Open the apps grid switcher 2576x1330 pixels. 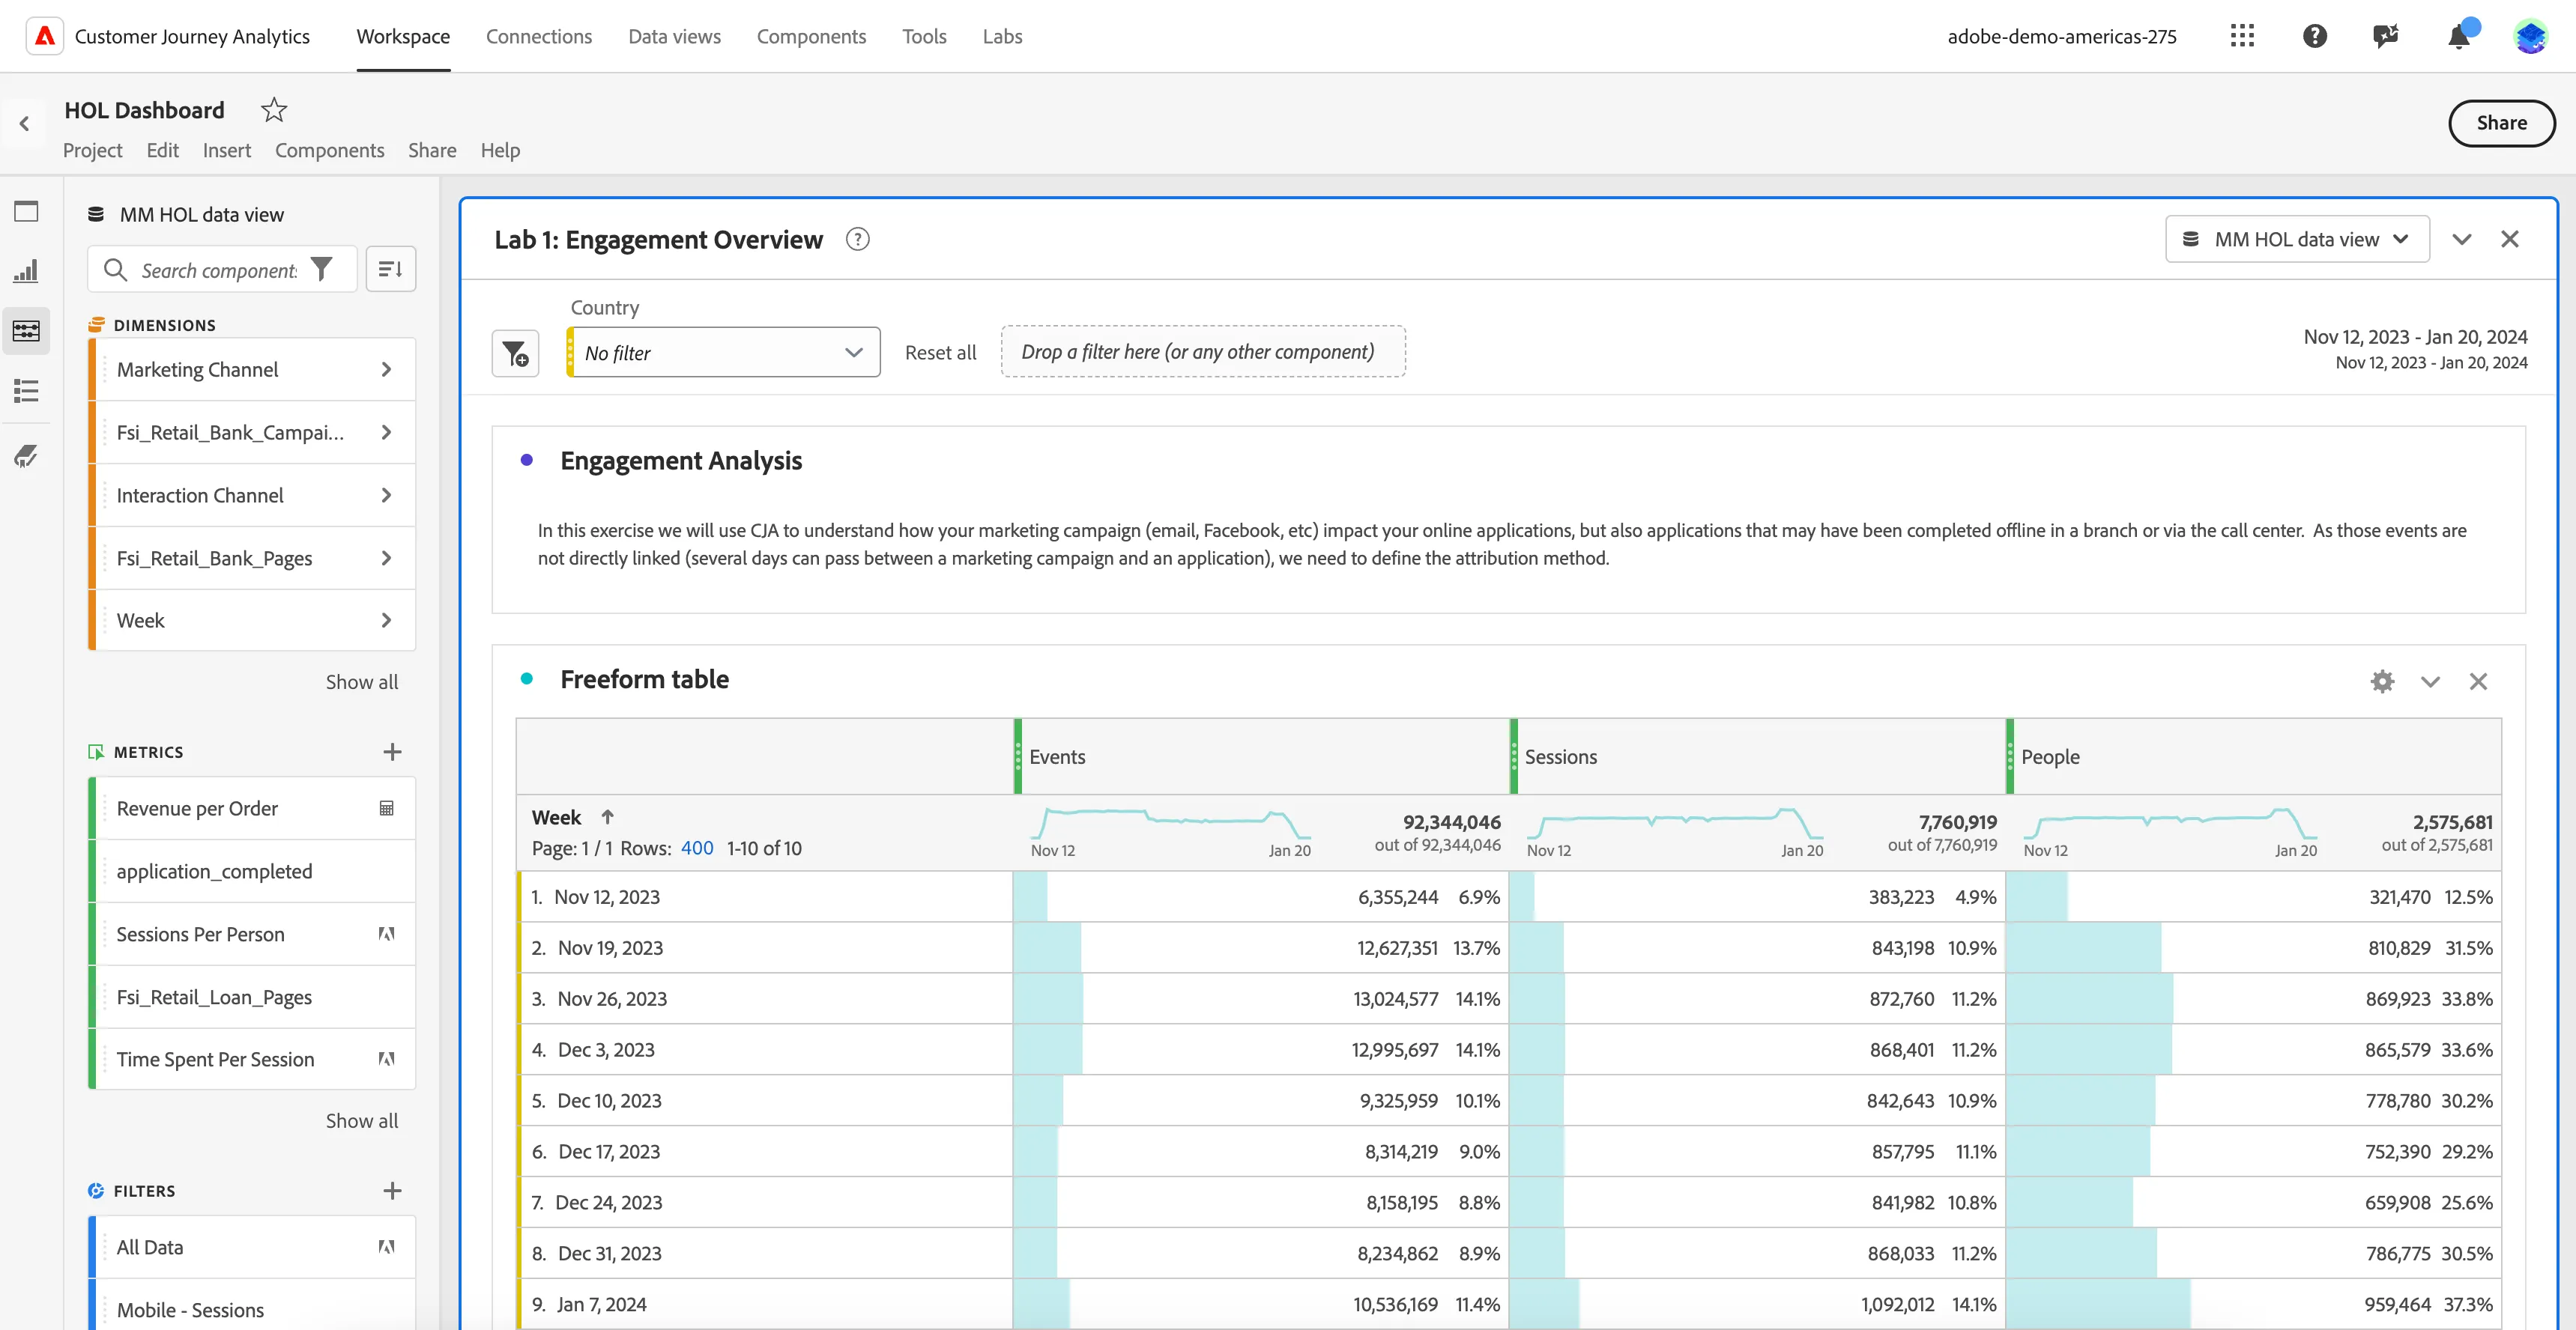[2242, 36]
